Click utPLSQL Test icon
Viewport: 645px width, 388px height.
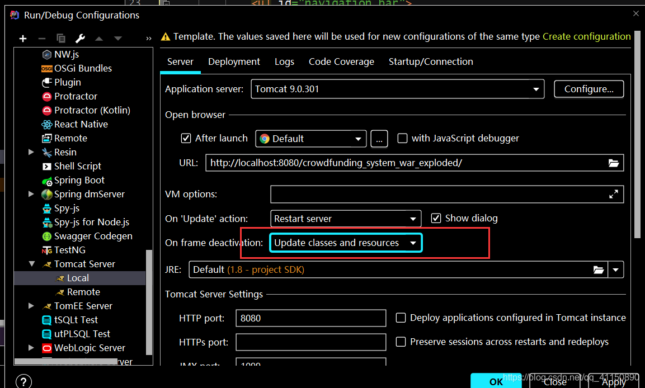pos(47,334)
